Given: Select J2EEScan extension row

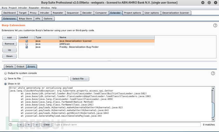Looking at the screenshot, I should click(87, 44).
